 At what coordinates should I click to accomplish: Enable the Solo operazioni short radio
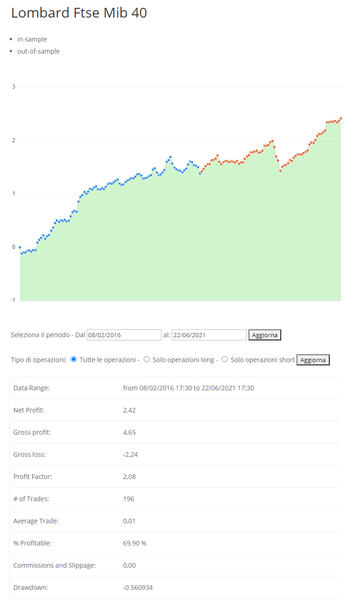tap(224, 359)
